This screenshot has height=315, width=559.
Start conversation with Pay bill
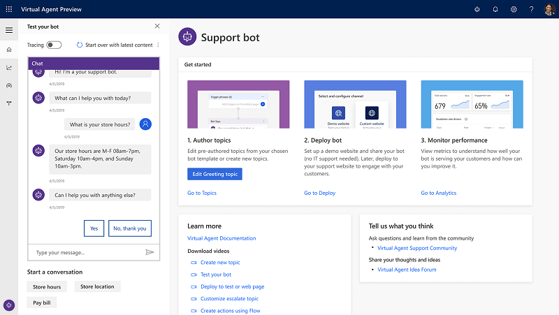click(42, 302)
